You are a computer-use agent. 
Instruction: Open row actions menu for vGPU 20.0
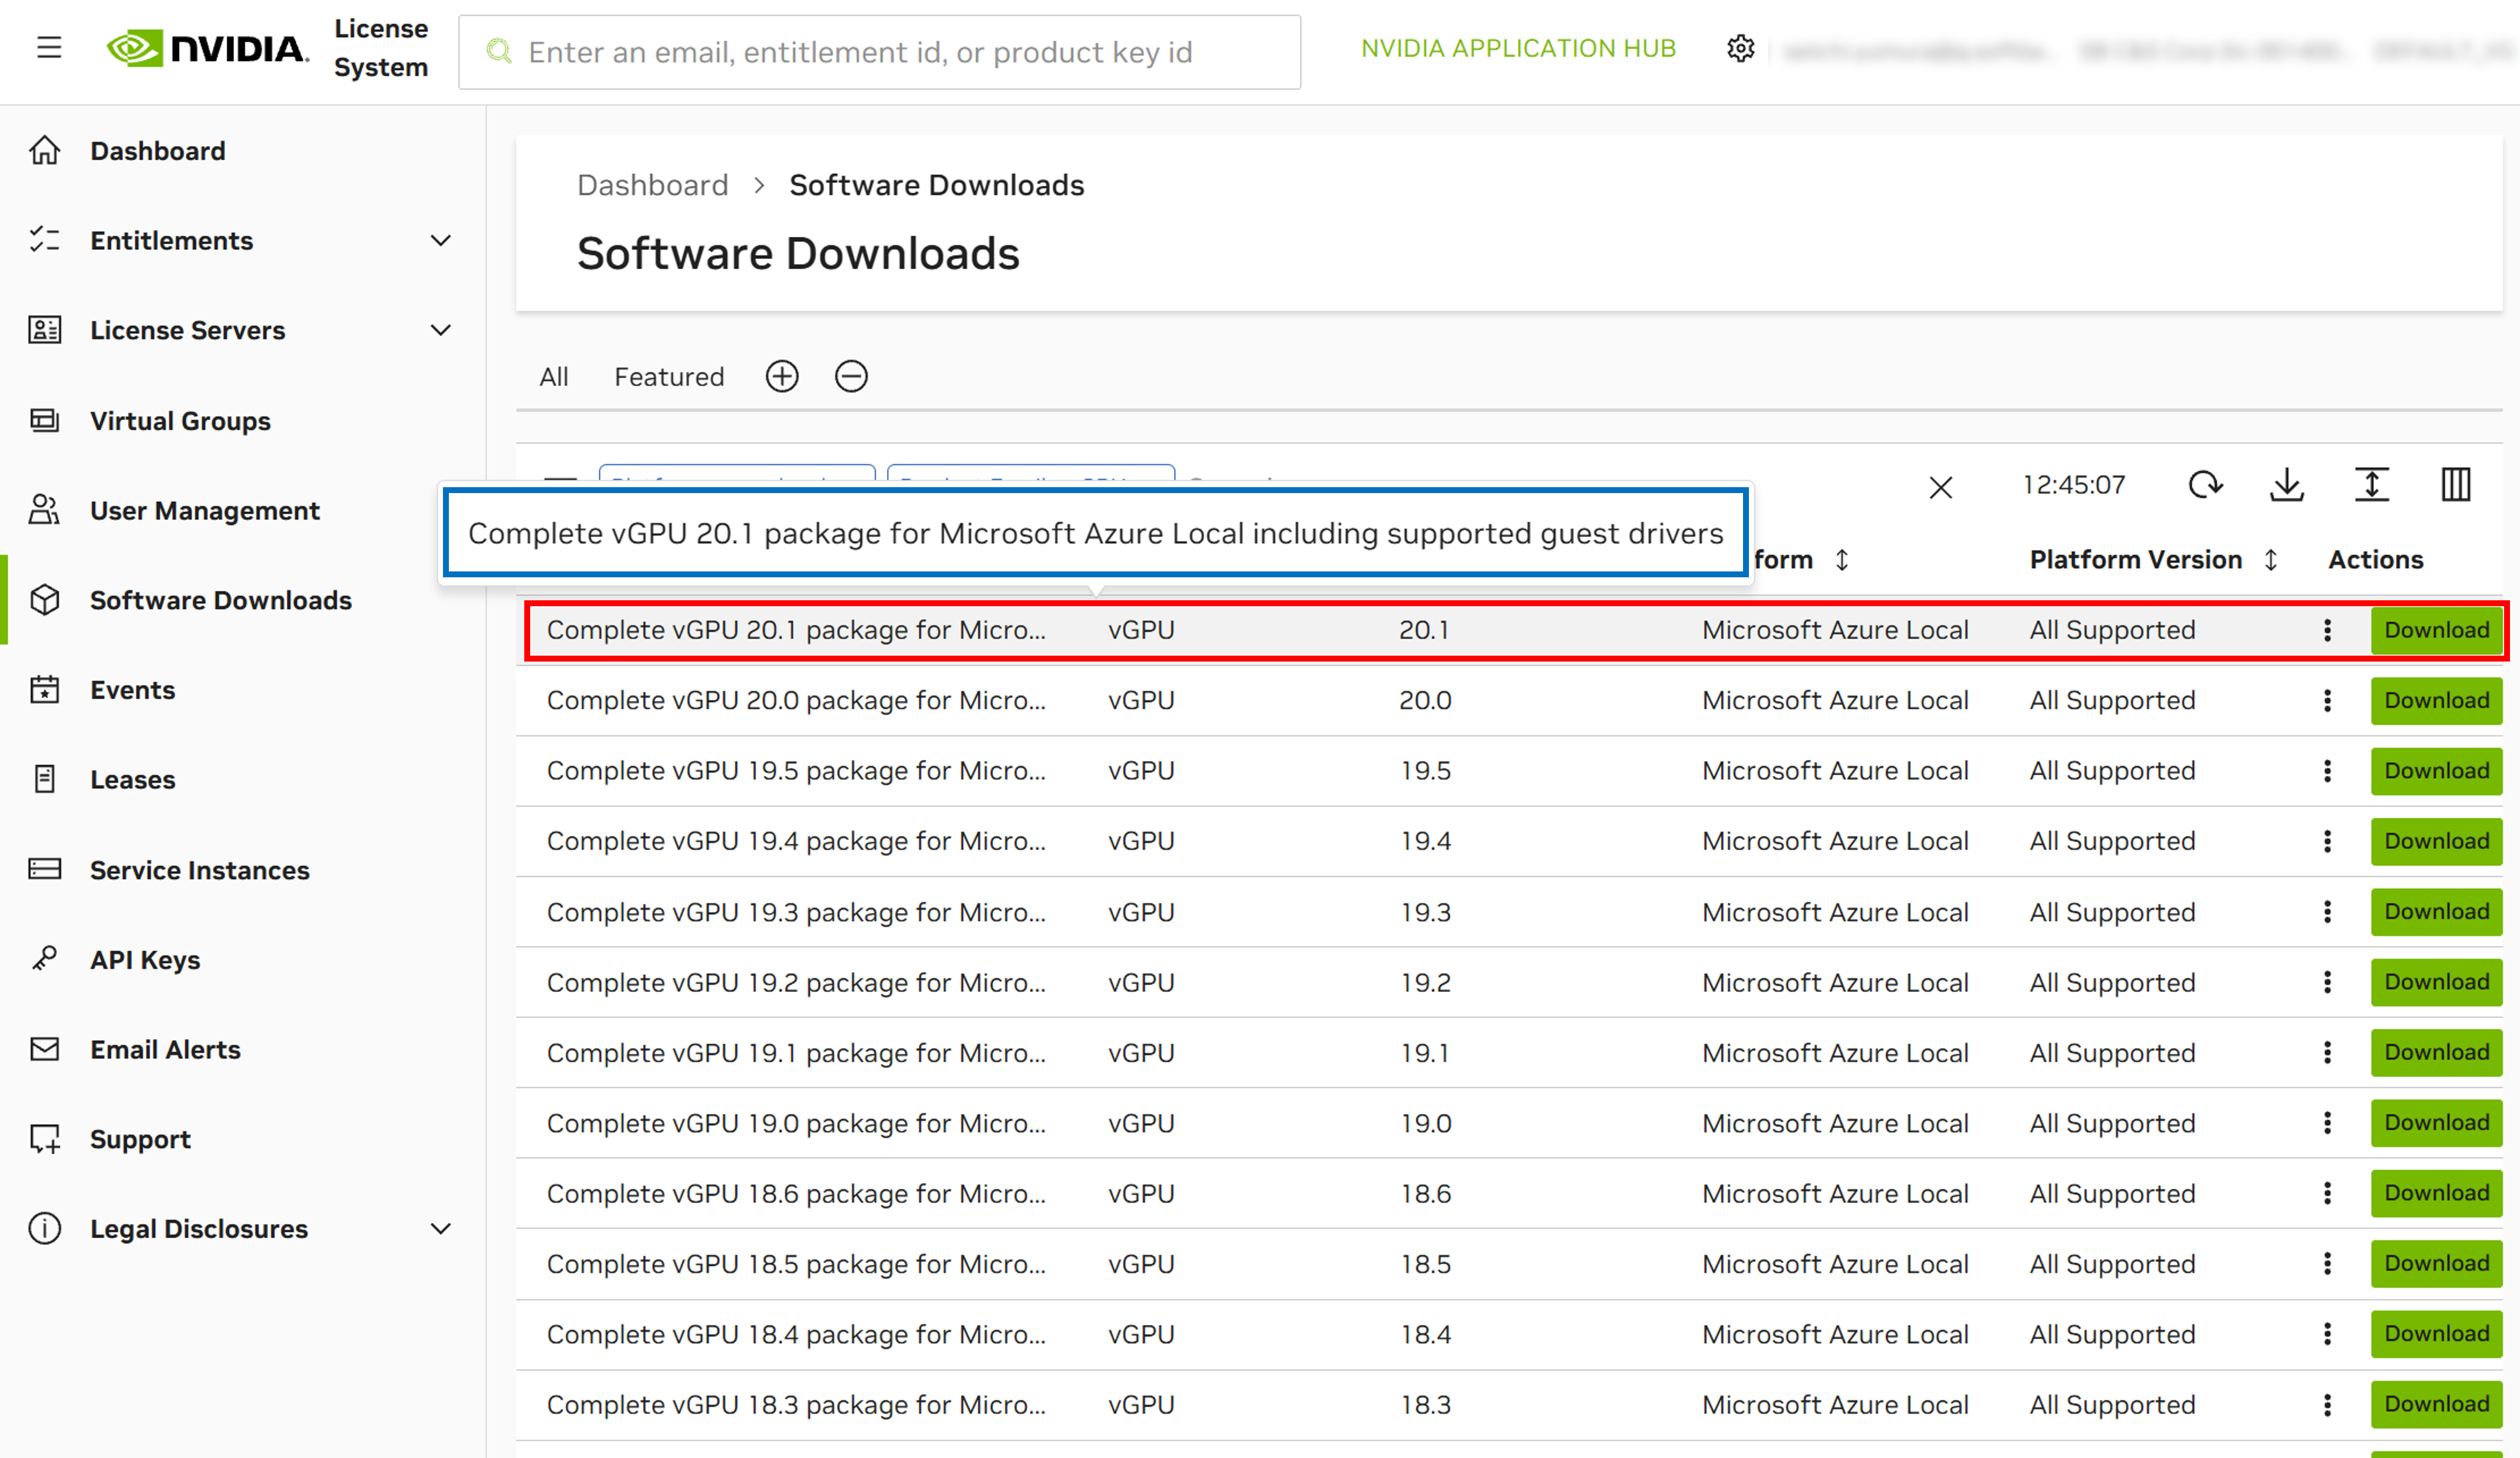2328,700
